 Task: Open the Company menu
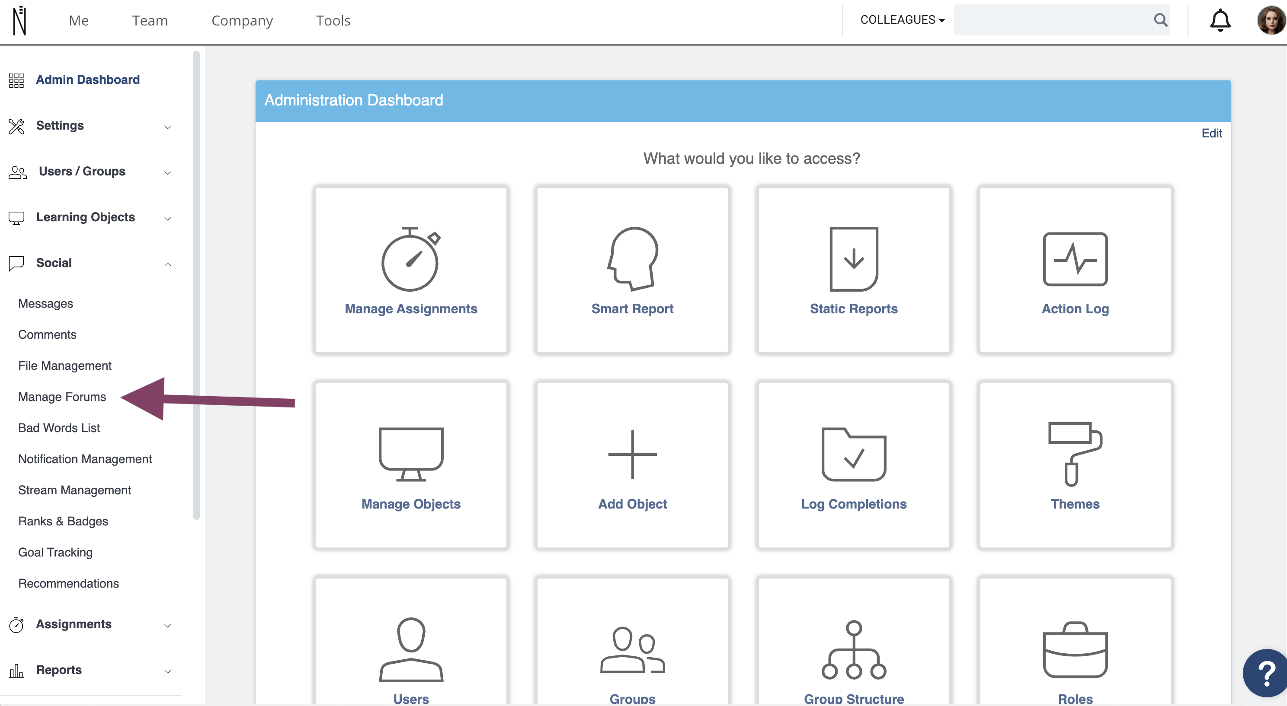pos(242,20)
